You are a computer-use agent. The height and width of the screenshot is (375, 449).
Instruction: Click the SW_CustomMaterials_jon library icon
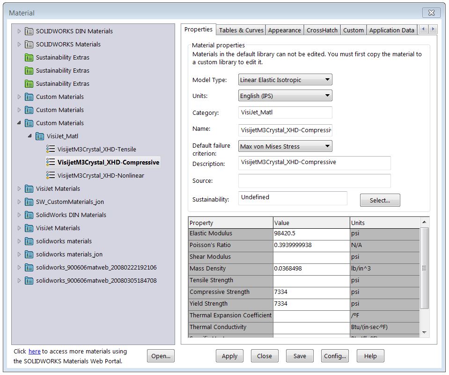(x=29, y=202)
